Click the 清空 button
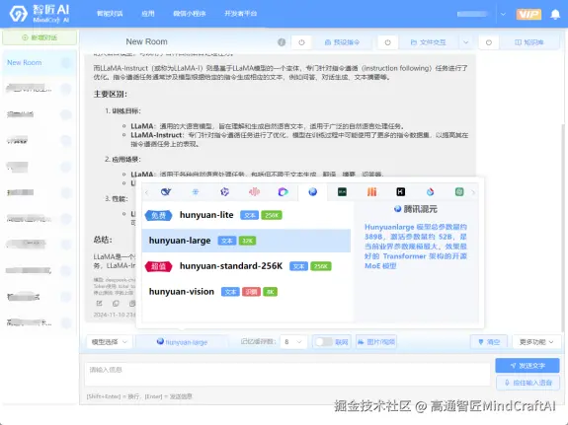The image size is (568, 425). (x=489, y=342)
